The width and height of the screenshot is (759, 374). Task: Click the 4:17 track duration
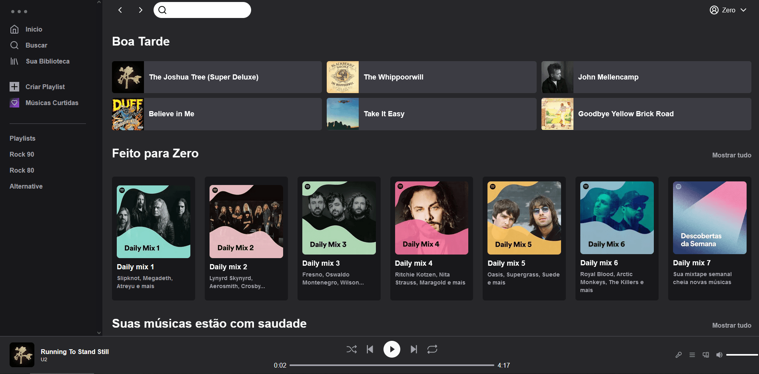point(503,365)
